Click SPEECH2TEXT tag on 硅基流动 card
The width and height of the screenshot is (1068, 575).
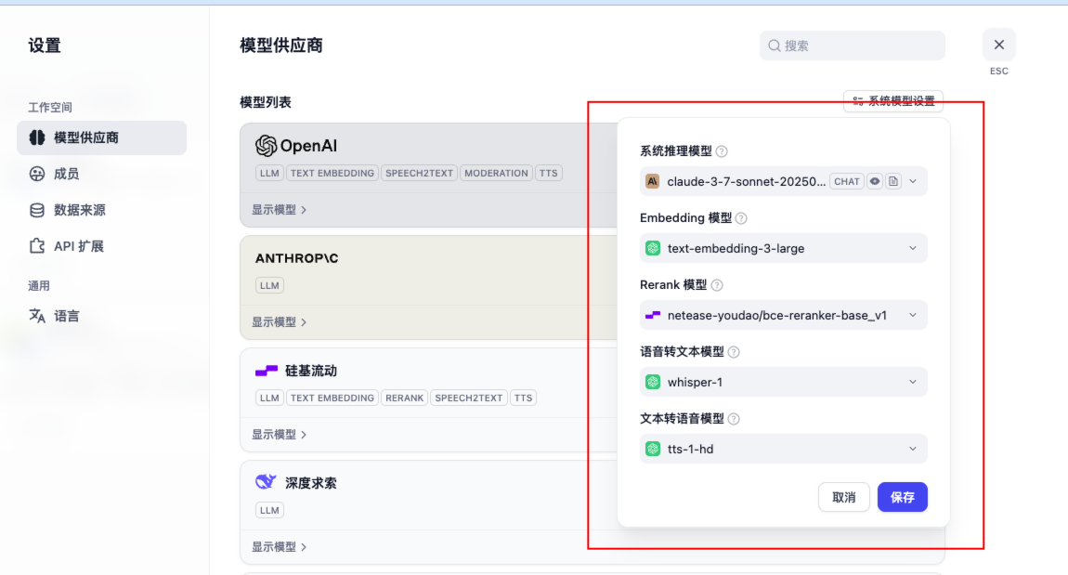[x=469, y=398]
